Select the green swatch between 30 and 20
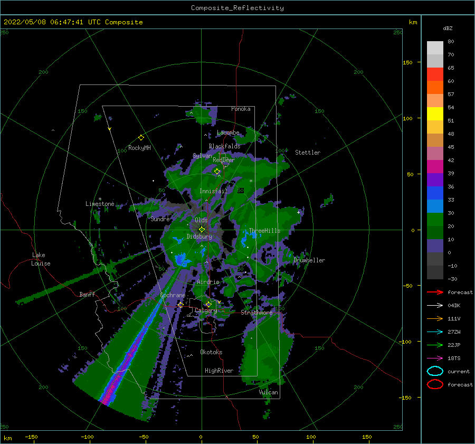The width and height of the screenshot is (475, 444). click(435, 220)
